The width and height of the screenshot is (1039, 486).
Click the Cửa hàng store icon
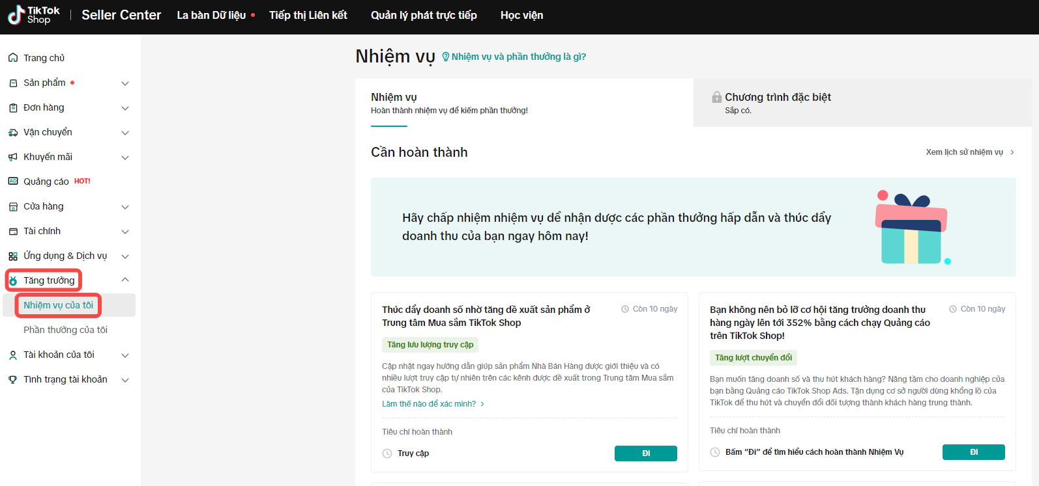tap(13, 206)
